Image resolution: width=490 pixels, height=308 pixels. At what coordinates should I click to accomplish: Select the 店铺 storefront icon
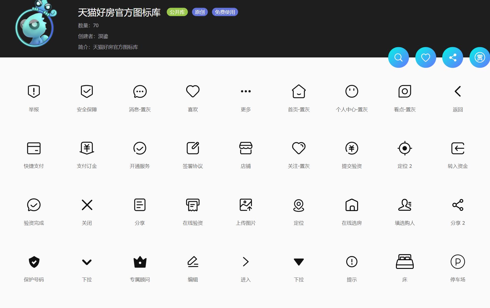(246, 148)
